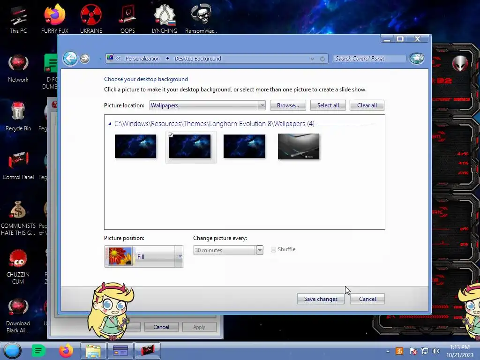Select the gray Longhorn wallpaper thumbnail
This screenshot has width=480, height=360.
point(299,146)
